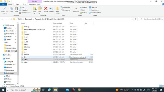Screen dimensions: 164x92
Task: Switch to the Home ribbon tab
Action: [10, 4]
